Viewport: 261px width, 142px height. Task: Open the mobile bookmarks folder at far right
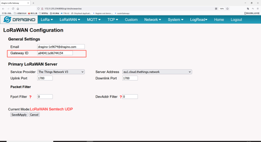(252, 13)
